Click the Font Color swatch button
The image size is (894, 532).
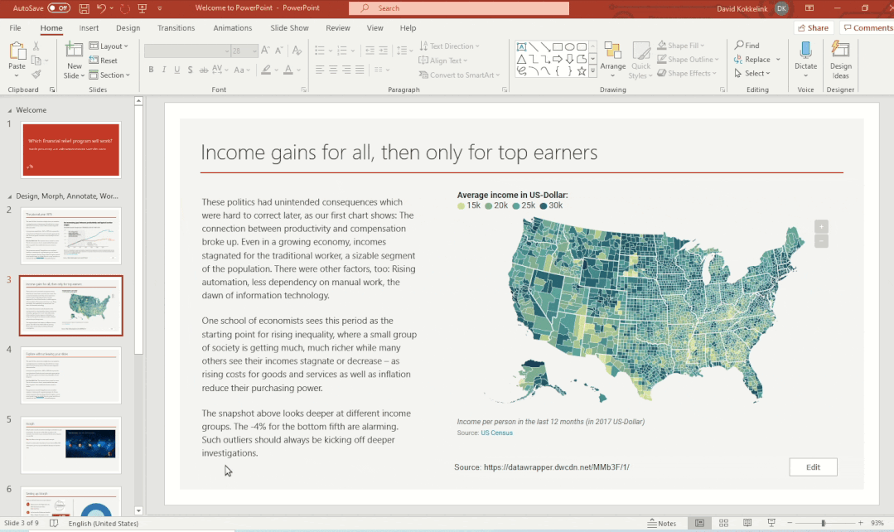coord(288,70)
